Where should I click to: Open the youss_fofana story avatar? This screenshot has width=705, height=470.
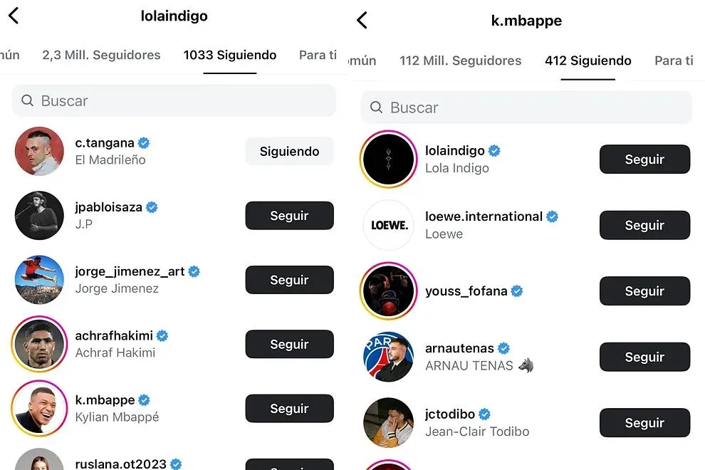(x=388, y=291)
